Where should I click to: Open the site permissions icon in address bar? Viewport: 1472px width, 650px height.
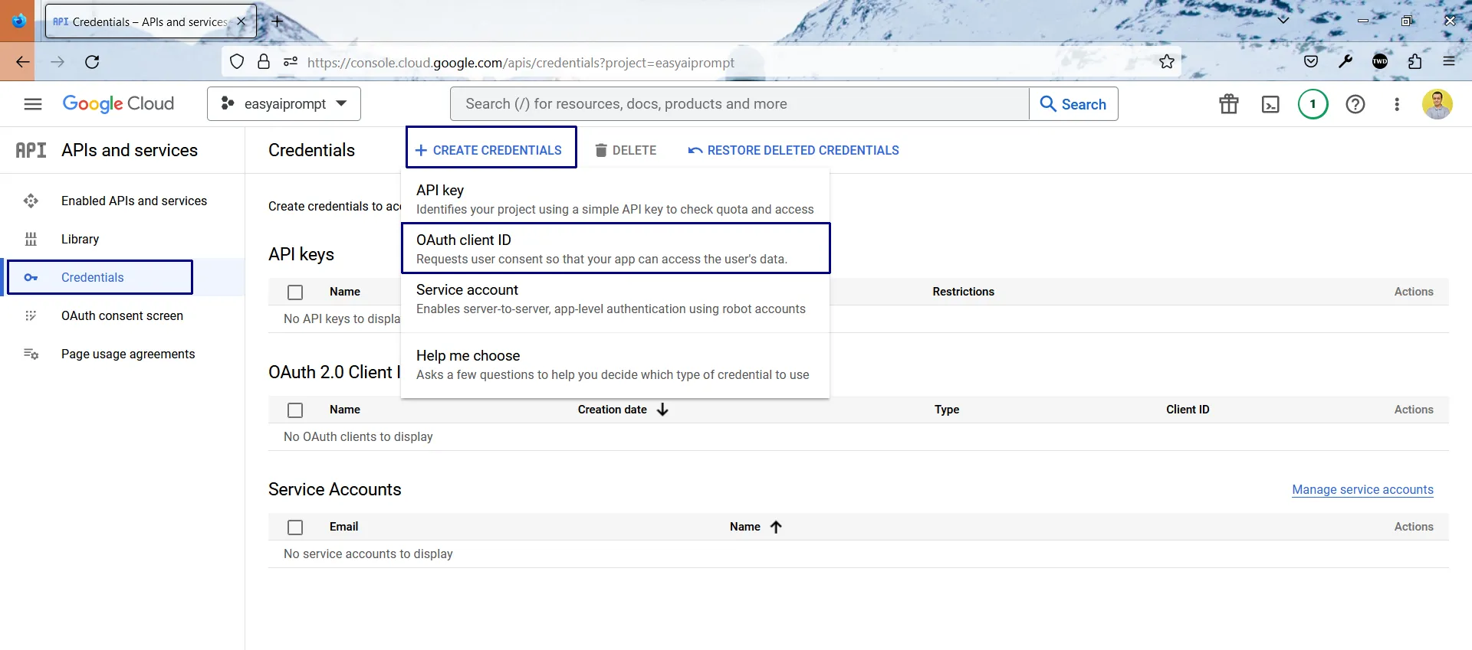pyautogui.click(x=291, y=62)
